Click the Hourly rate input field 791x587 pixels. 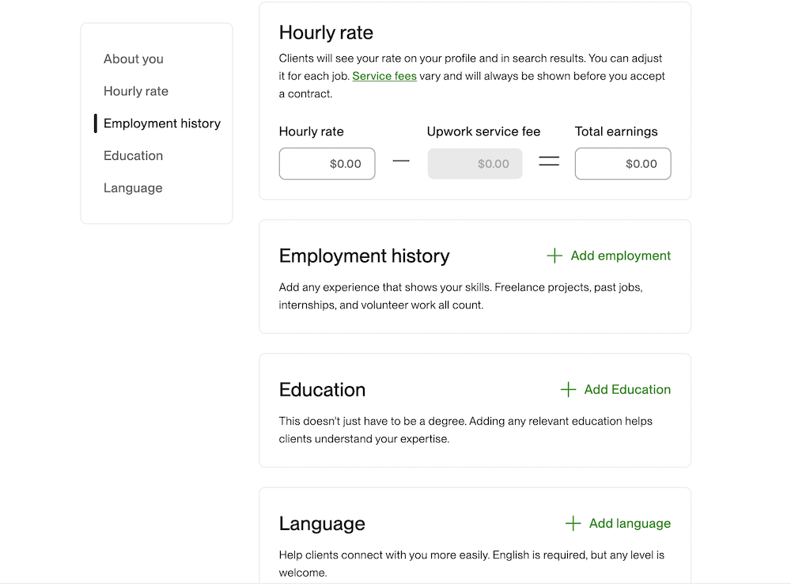click(x=327, y=164)
